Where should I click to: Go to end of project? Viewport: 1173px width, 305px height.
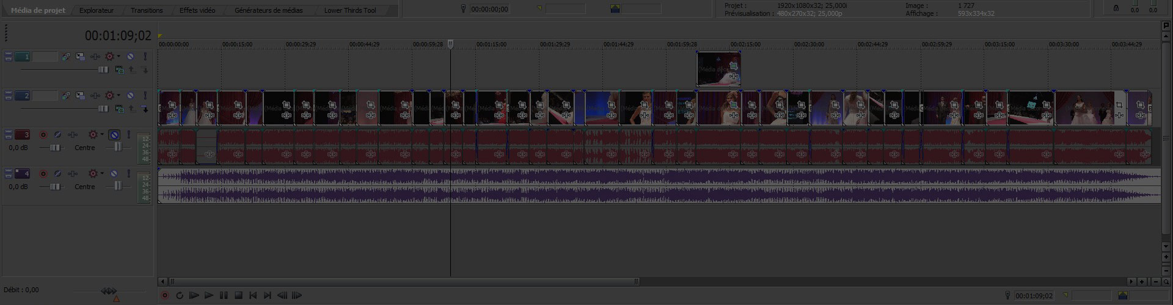(x=268, y=295)
